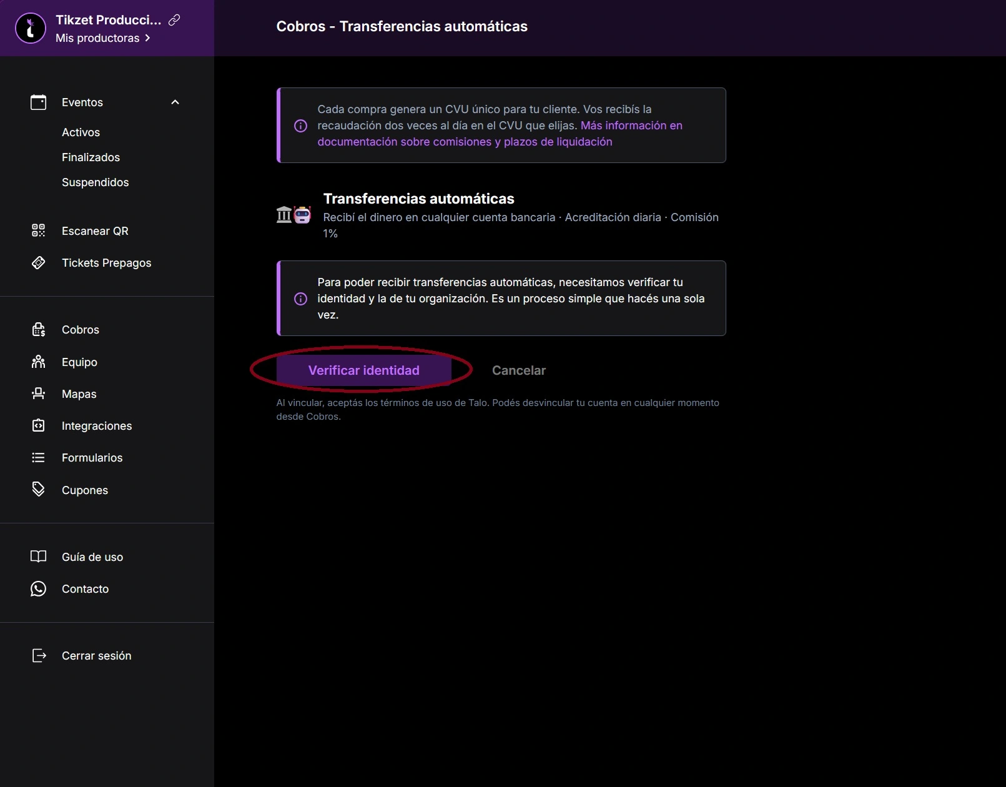This screenshot has width=1006, height=787.
Task: Open Mis productoras chevron
Action: coord(147,38)
